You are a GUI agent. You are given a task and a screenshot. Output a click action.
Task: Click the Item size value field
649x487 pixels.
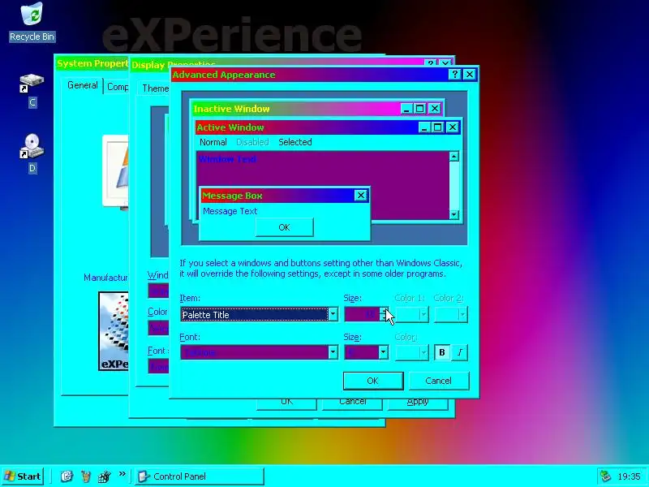(362, 315)
